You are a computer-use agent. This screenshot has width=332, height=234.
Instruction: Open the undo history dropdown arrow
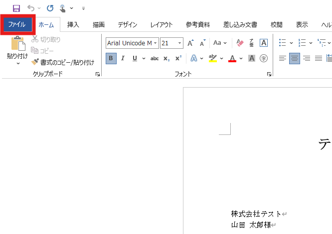tap(39, 8)
